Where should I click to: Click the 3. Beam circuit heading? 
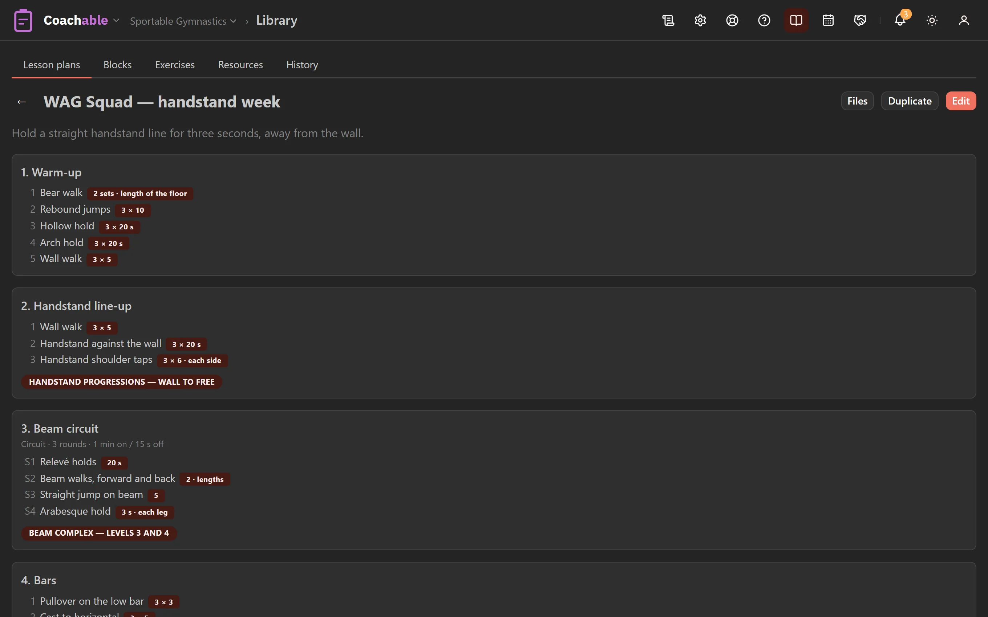pyautogui.click(x=60, y=429)
